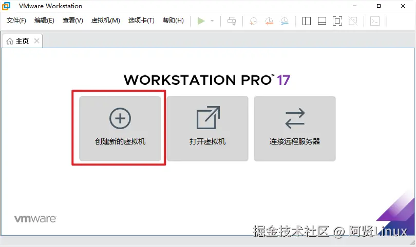
Task: Click the 连接远程服务器 tile
Action: 295,129
